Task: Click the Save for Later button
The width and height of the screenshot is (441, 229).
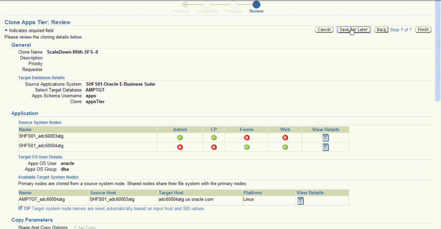Action: pos(354,30)
